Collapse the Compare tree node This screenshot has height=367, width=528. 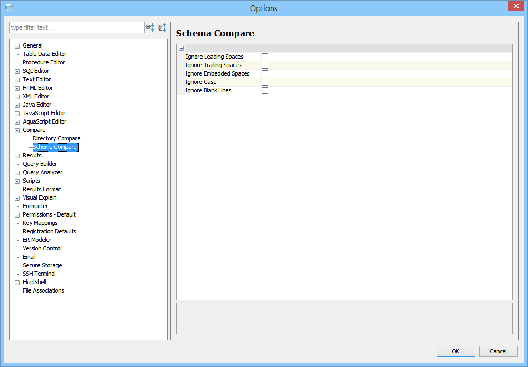point(17,131)
